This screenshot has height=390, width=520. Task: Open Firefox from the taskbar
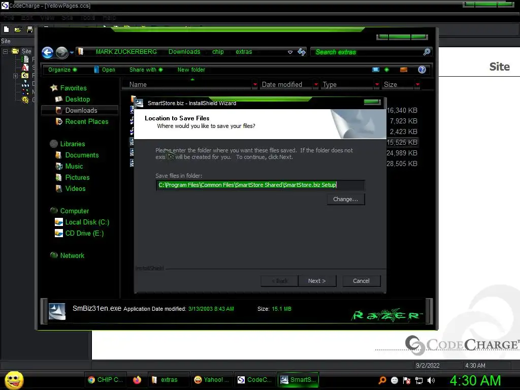tap(137, 380)
